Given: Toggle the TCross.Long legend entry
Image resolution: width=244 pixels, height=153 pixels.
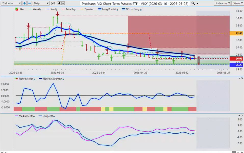Looking at the screenshot, I should click(131, 9).
